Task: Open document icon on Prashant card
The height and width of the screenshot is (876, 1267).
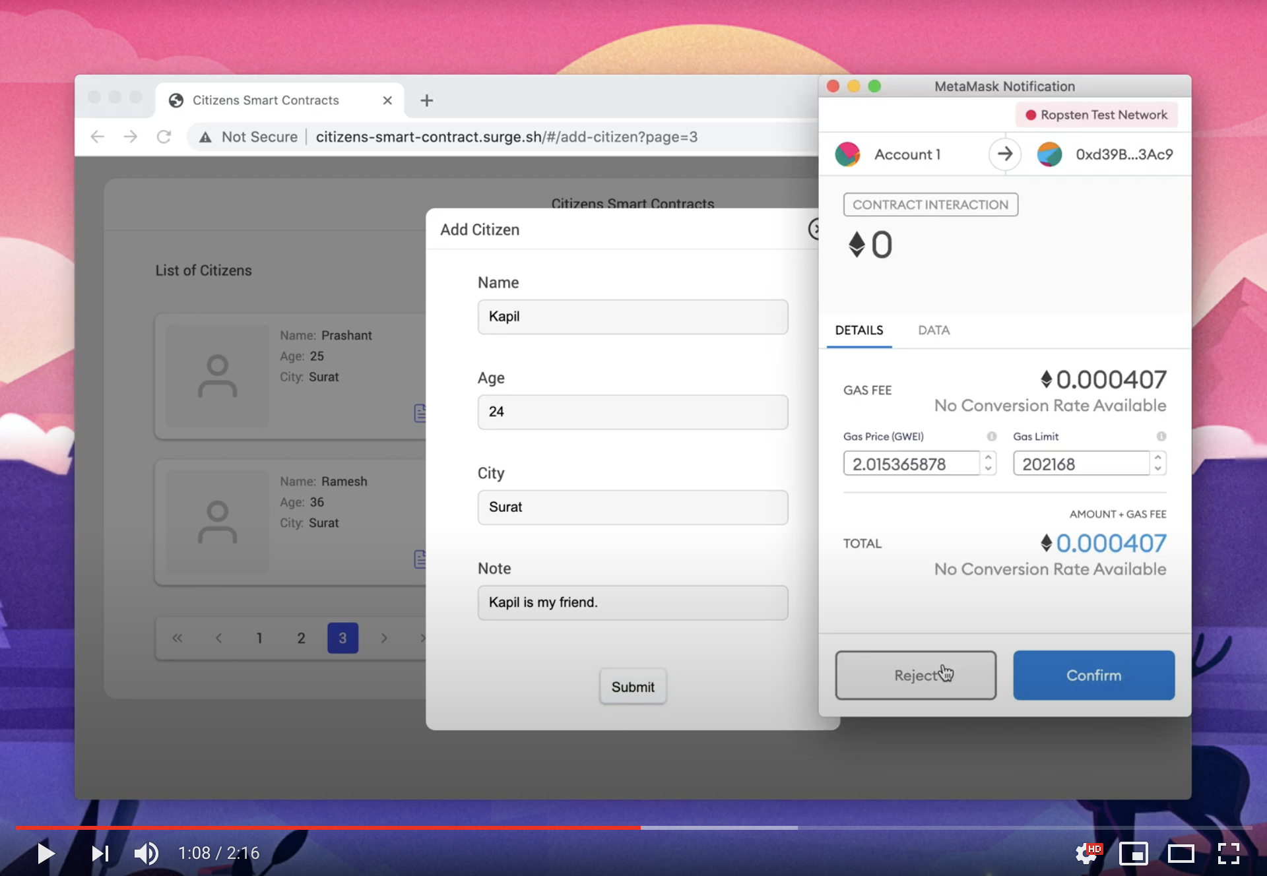Action: click(x=420, y=414)
